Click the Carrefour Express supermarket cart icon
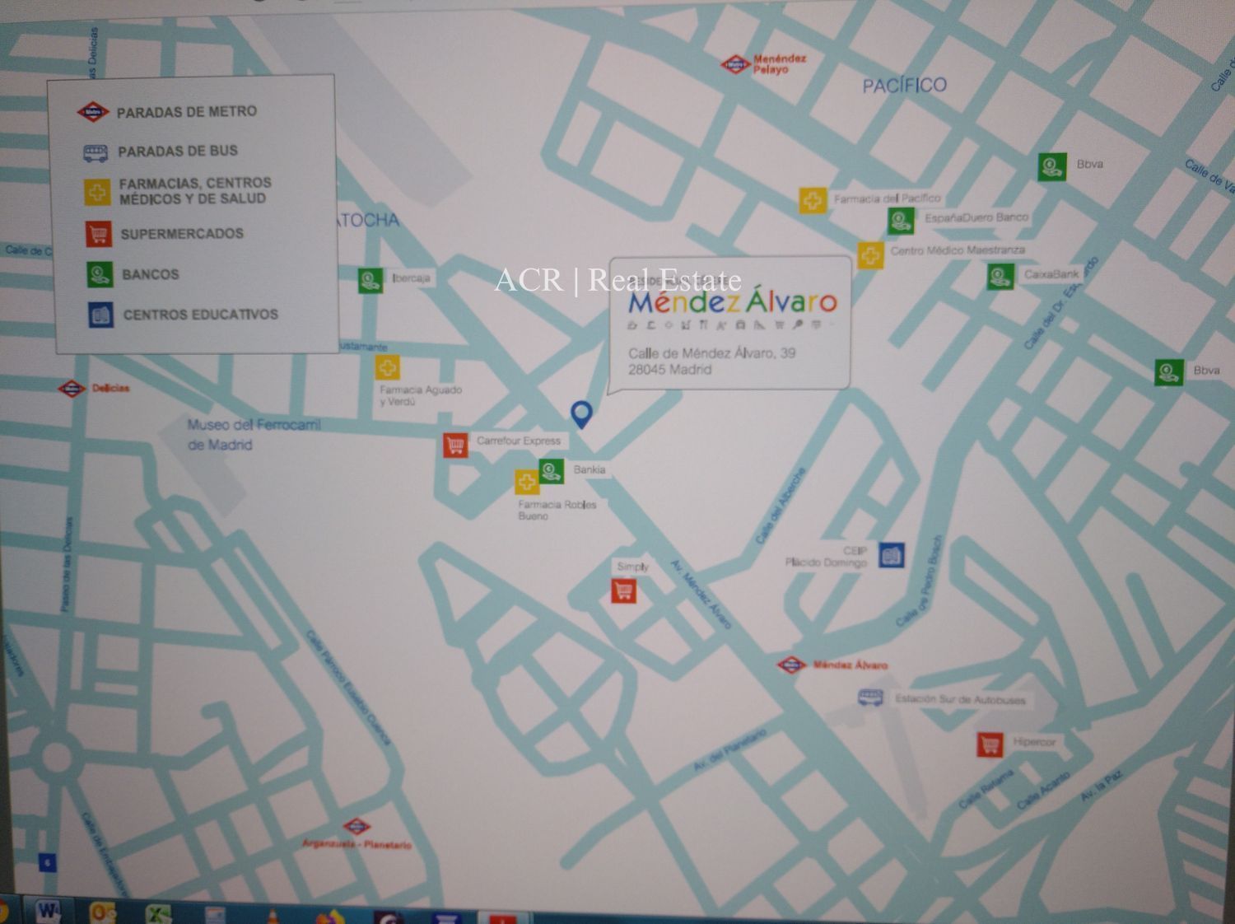Image resolution: width=1235 pixels, height=924 pixels. coord(455,445)
